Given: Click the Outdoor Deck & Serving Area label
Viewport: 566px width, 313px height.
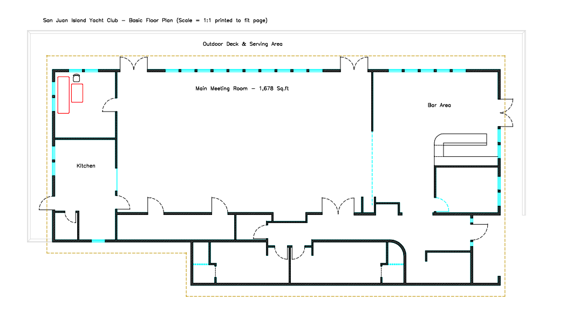Looking at the screenshot, I should tap(242, 44).
